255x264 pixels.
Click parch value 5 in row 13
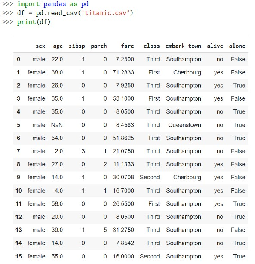[105, 230]
